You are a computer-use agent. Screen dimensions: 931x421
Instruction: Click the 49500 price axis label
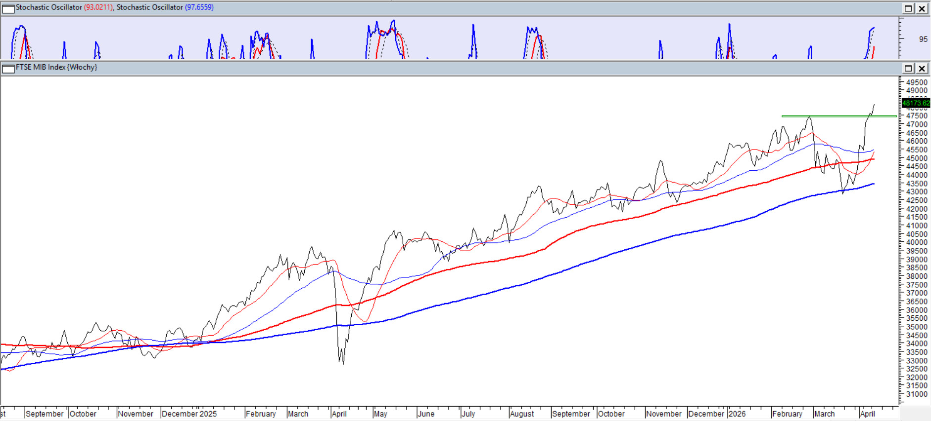917,82
